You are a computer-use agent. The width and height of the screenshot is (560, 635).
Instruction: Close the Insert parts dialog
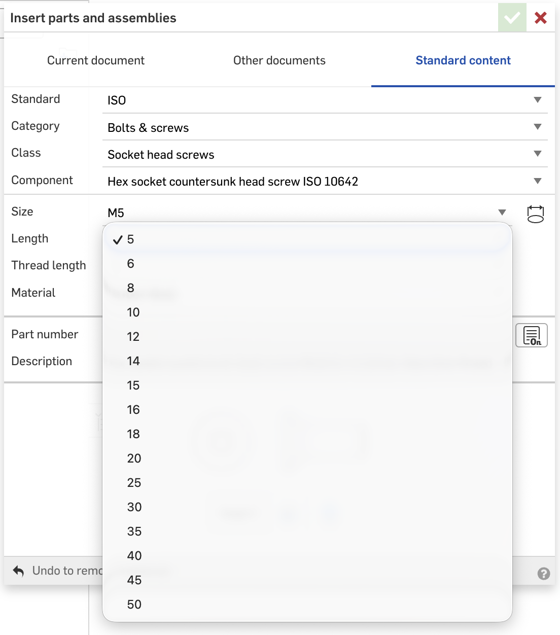pos(541,18)
